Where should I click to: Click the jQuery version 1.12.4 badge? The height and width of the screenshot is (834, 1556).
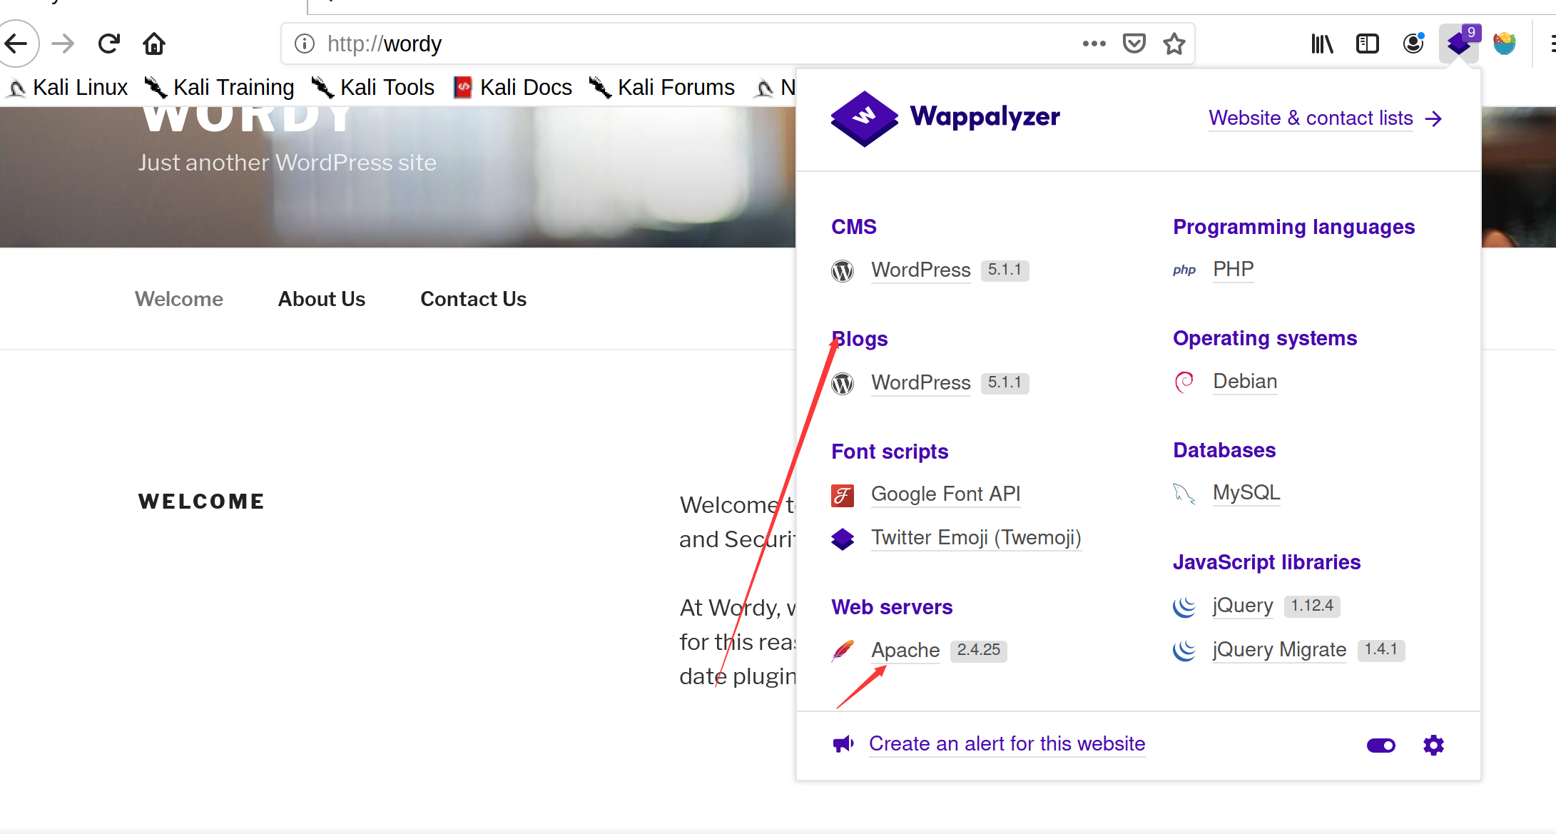[1312, 606]
